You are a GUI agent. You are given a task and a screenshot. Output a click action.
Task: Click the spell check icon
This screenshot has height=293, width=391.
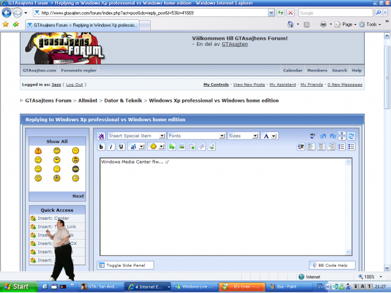312,136
